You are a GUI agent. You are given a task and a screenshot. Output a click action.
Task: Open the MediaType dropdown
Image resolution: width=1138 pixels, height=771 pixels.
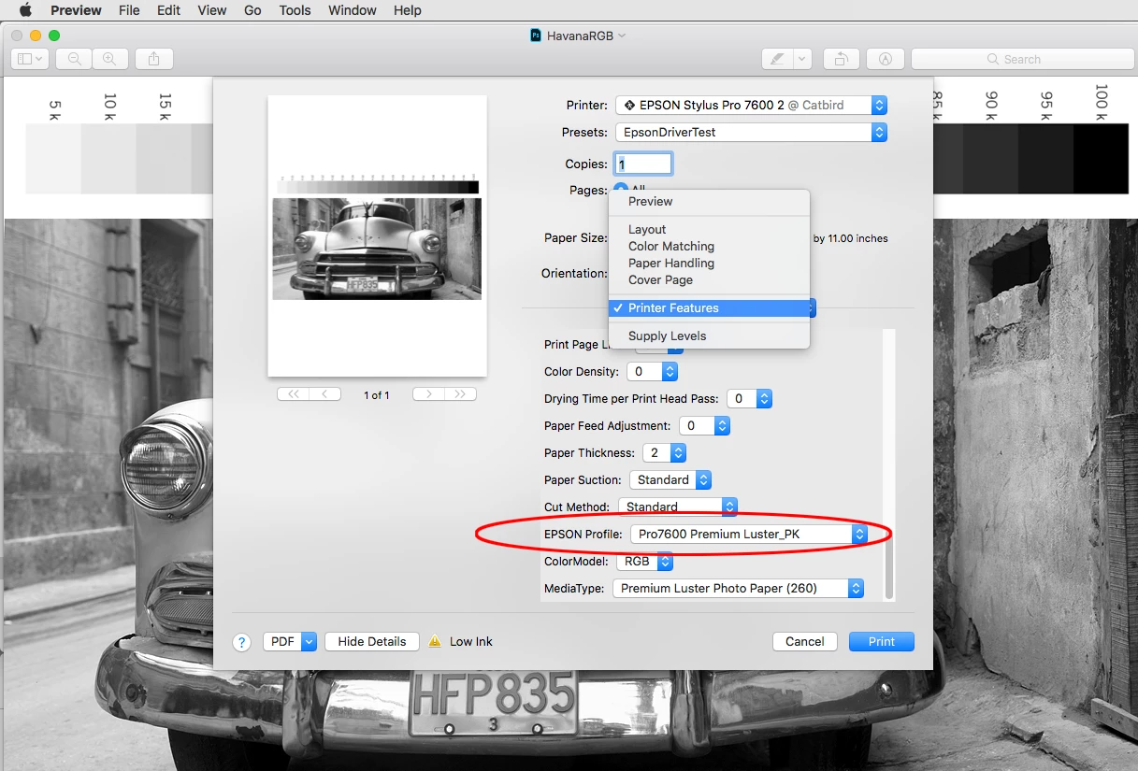click(x=738, y=588)
